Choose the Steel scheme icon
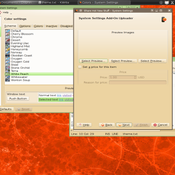 click(x=7, y=65)
